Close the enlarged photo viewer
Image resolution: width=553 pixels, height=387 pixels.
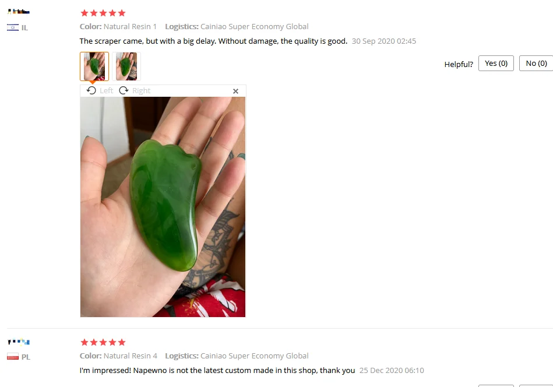235,91
